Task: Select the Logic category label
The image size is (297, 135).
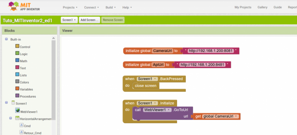Action: [24, 54]
